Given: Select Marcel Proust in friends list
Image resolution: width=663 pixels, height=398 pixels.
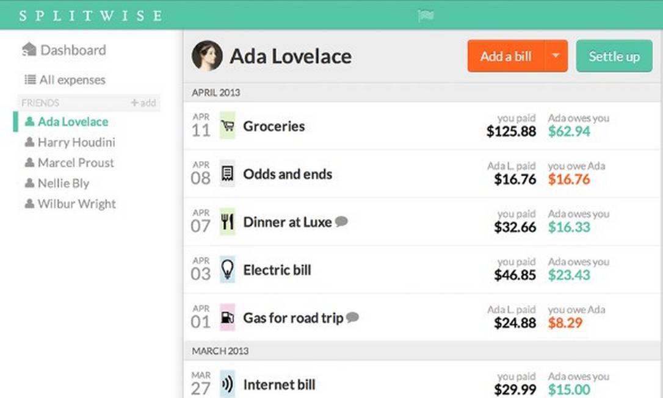Looking at the screenshot, I should tap(75, 163).
